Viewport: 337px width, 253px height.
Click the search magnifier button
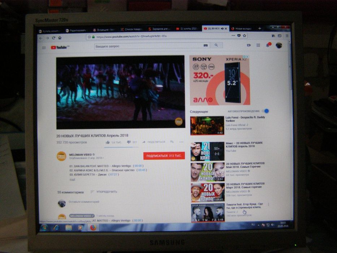point(216,45)
